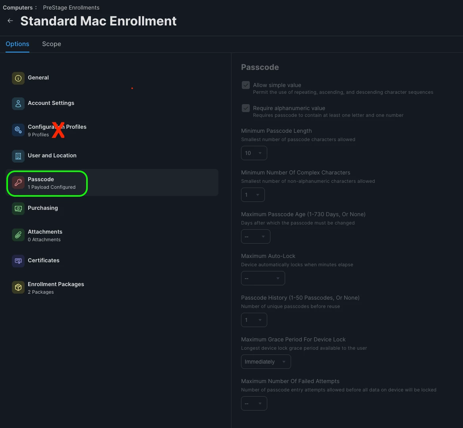This screenshot has width=463, height=428.
Task: Open the Maximum Passcode Age dropdown
Action: (x=255, y=236)
